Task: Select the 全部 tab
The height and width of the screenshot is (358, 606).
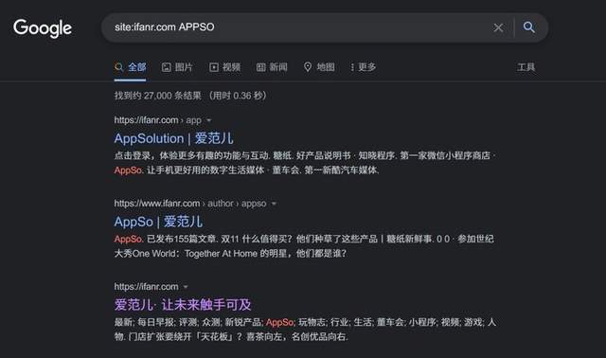Action: [131, 67]
